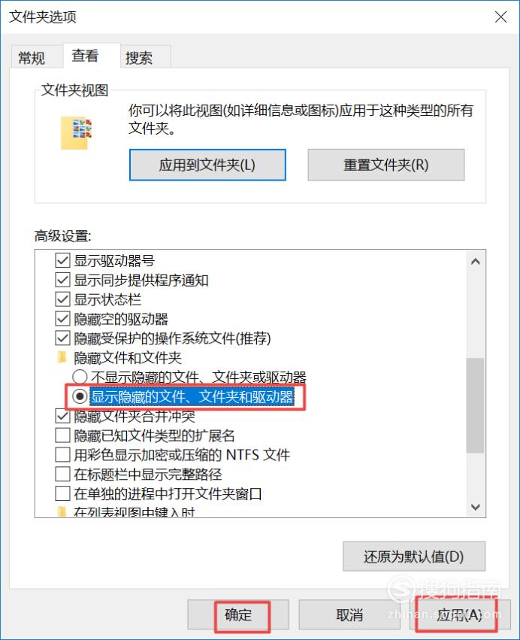Click 还原为默认值(D) button

pyautogui.click(x=414, y=557)
